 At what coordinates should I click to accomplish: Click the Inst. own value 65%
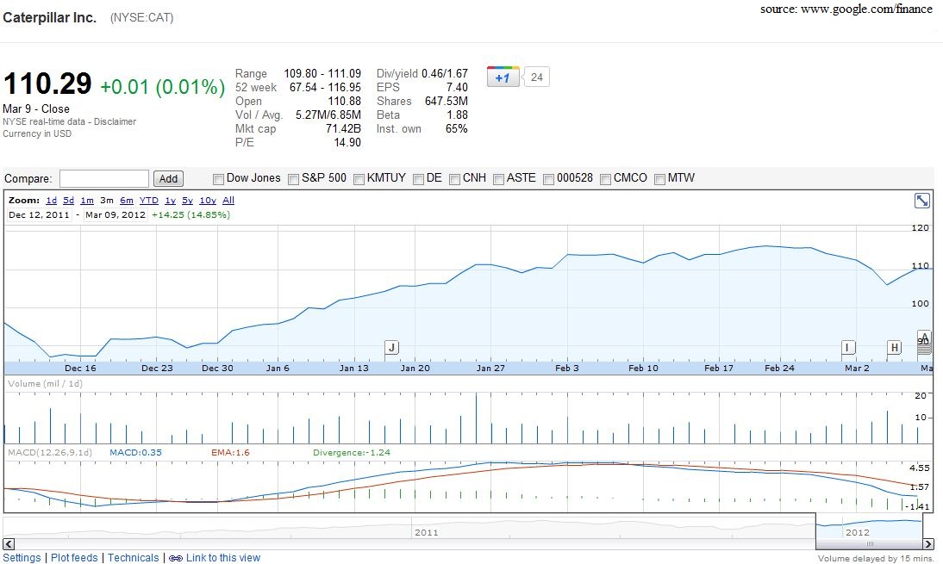(457, 128)
